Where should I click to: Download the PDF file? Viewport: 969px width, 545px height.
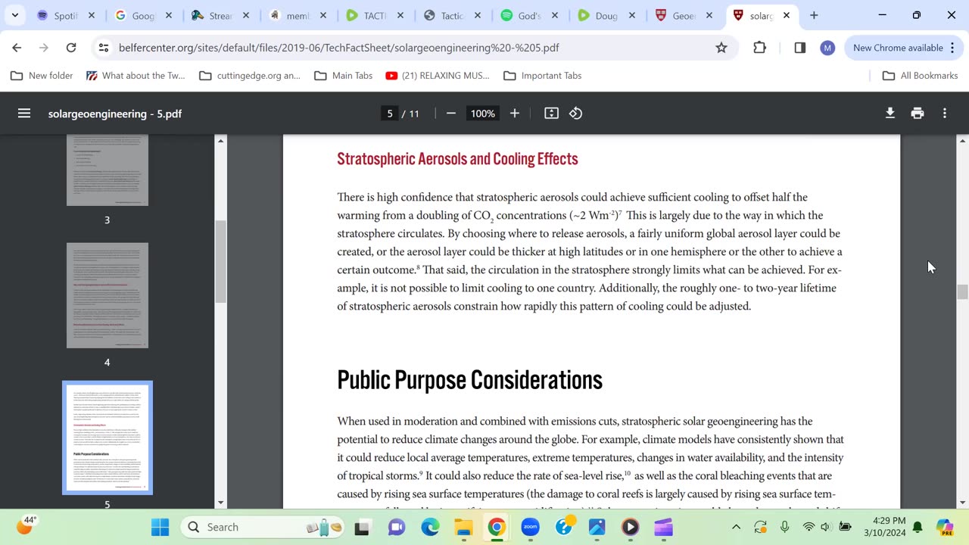[890, 114]
